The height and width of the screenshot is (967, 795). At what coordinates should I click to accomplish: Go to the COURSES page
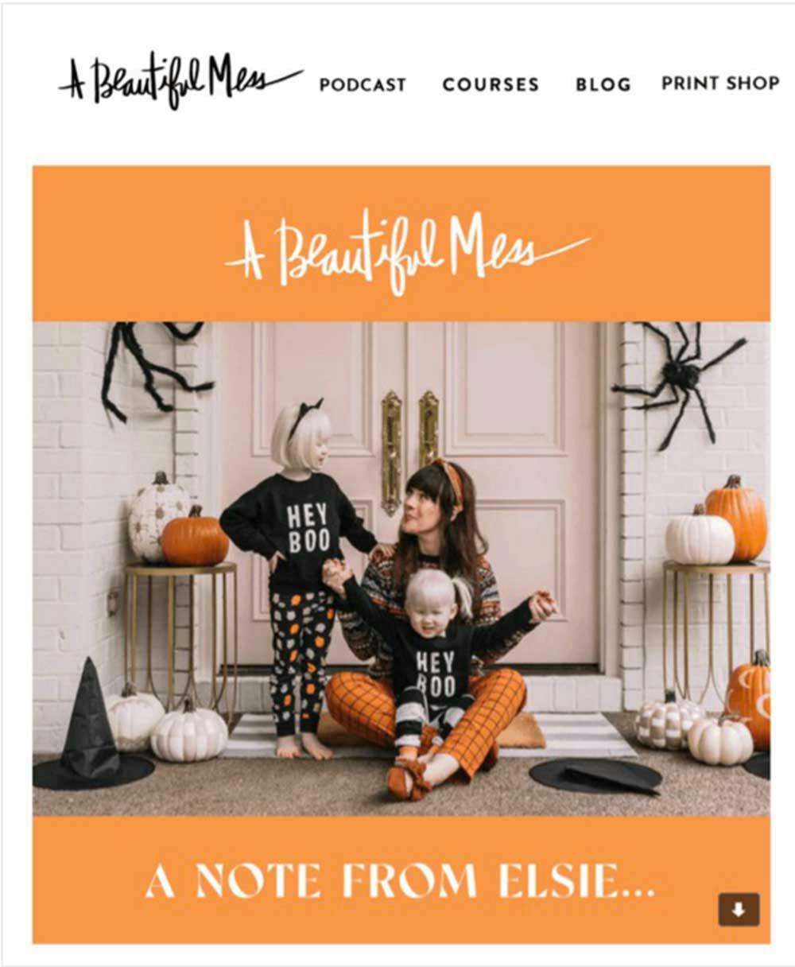point(491,84)
